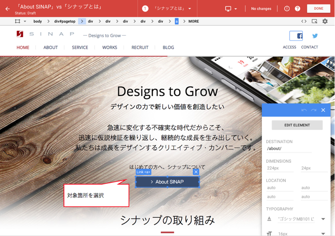Click the シナップの取り組み heading

167,220
